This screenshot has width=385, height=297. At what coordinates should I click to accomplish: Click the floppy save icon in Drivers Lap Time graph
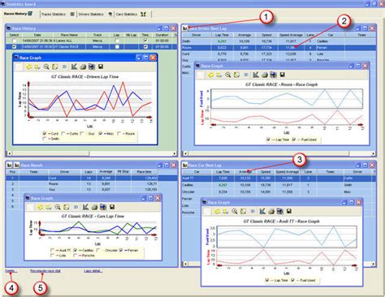click(x=101, y=67)
